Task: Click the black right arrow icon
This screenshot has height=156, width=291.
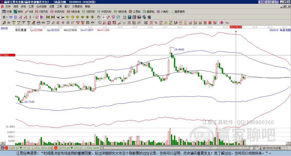Action: pos(63,17)
